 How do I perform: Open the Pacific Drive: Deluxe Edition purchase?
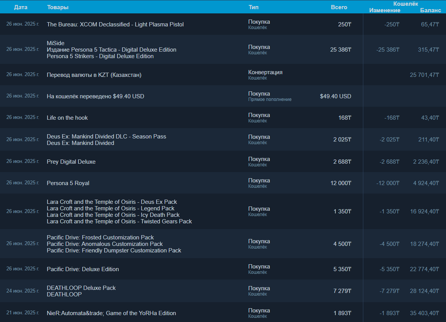pyautogui.click(x=223, y=269)
